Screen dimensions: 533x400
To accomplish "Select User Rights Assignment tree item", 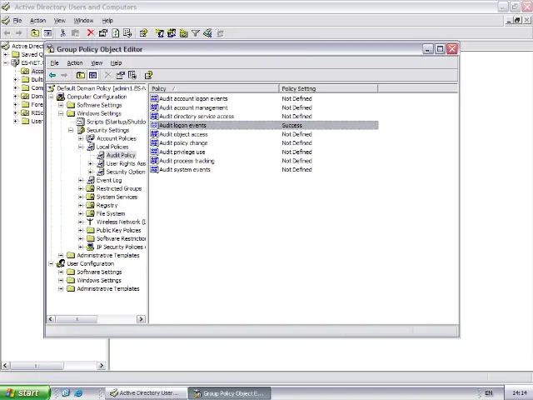I will point(126,163).
